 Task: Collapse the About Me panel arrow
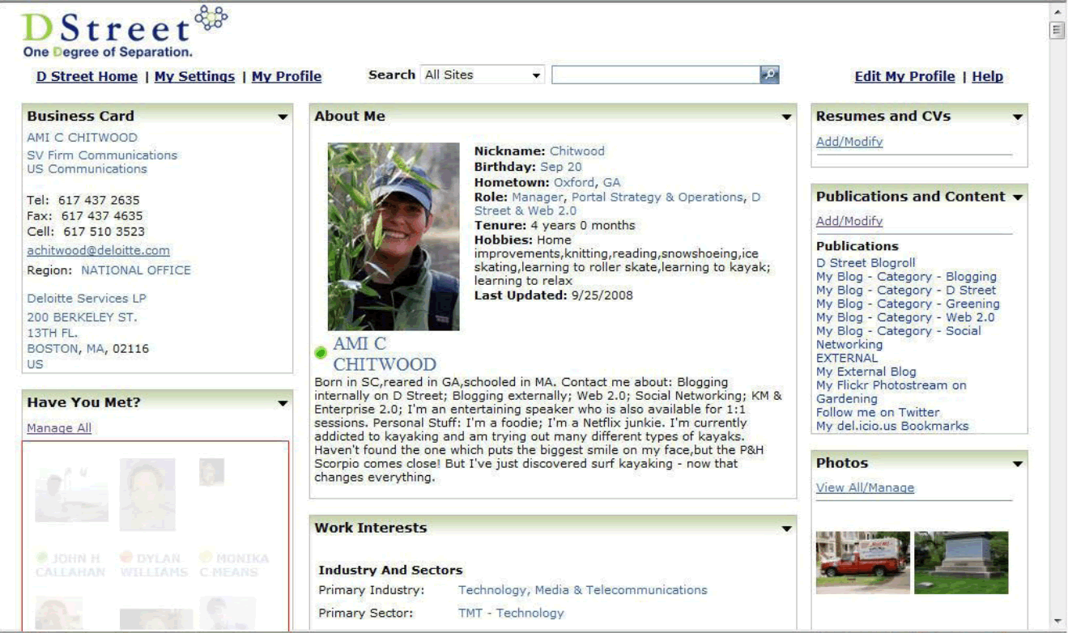point(786,117)
